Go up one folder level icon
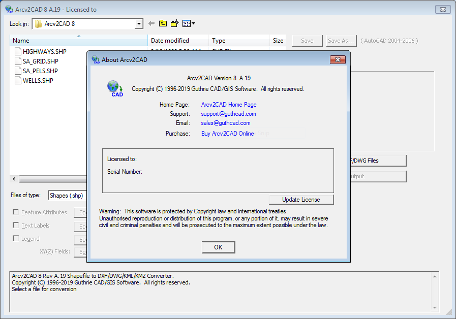Screen dimensions: 456x319 [x=163, y=23]
